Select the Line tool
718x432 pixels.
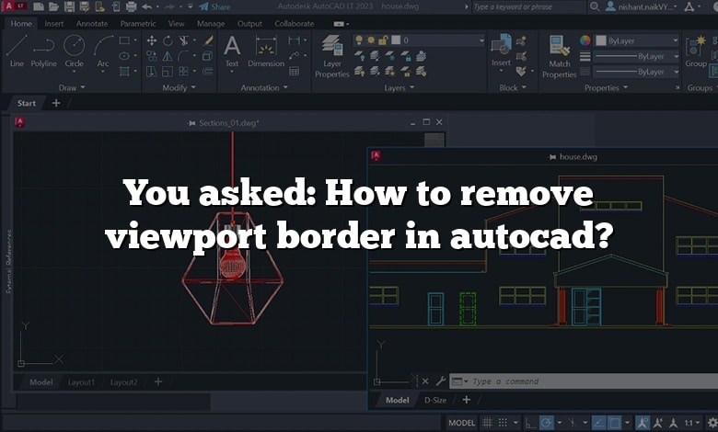(x=17, y=50)
